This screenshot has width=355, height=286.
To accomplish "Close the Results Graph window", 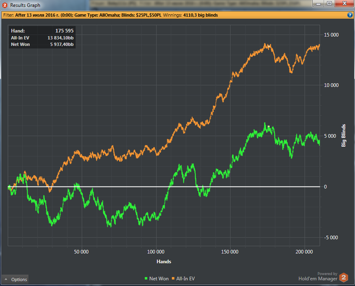I will point(344,4).
